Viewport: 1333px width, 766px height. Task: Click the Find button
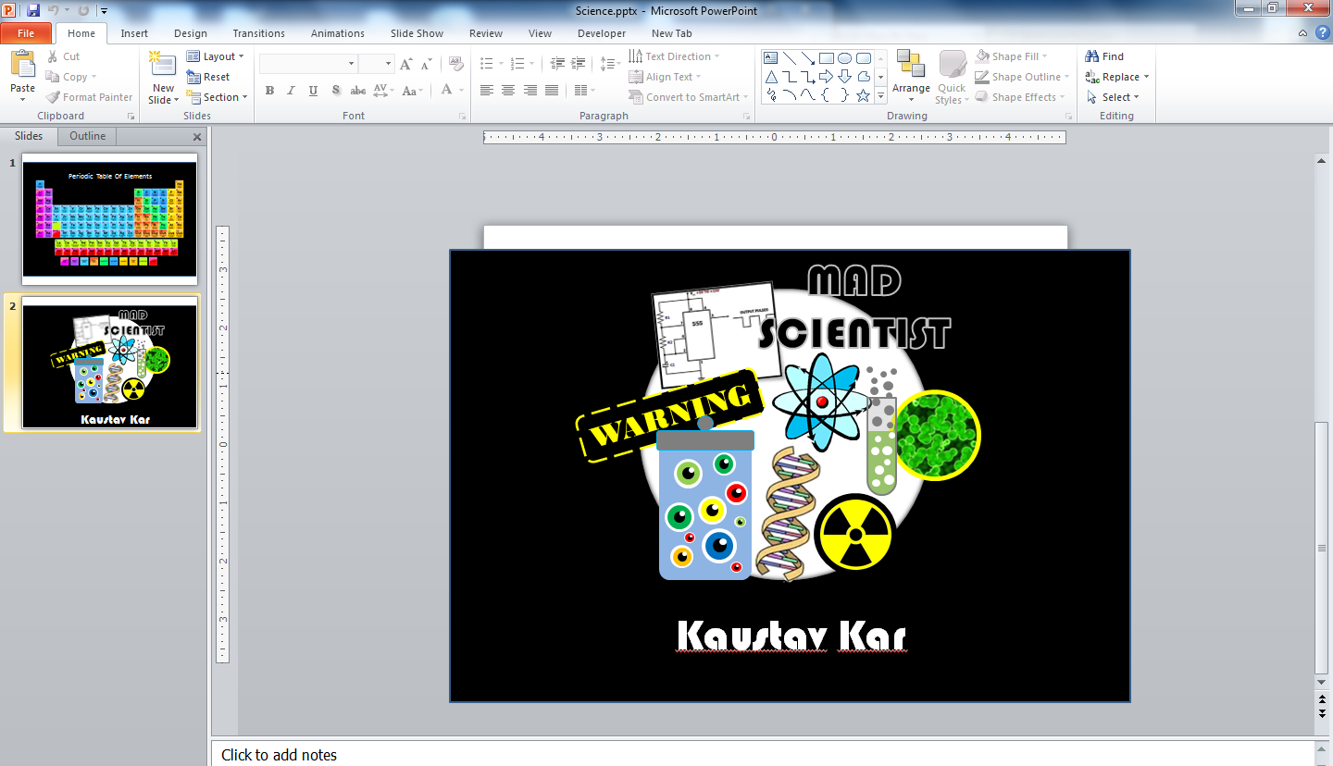click(1104, 56)
